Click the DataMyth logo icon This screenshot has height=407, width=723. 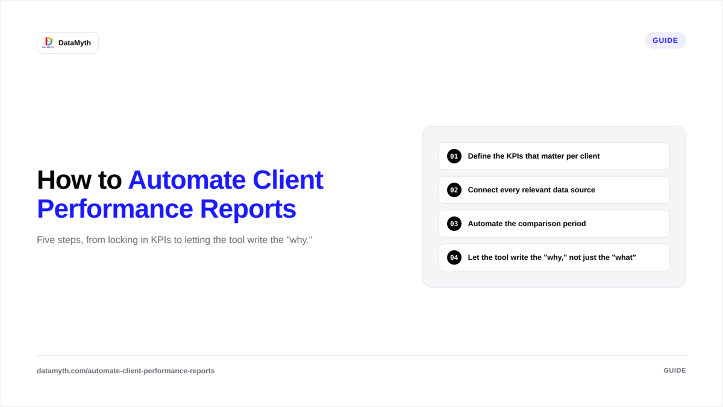coord(48,43)
